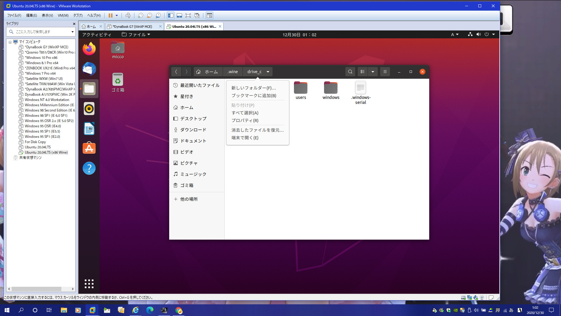Launch Firefox from the Ubuntu dock
This screenshot has width=561, height=316.
click(x=89, y=49)
